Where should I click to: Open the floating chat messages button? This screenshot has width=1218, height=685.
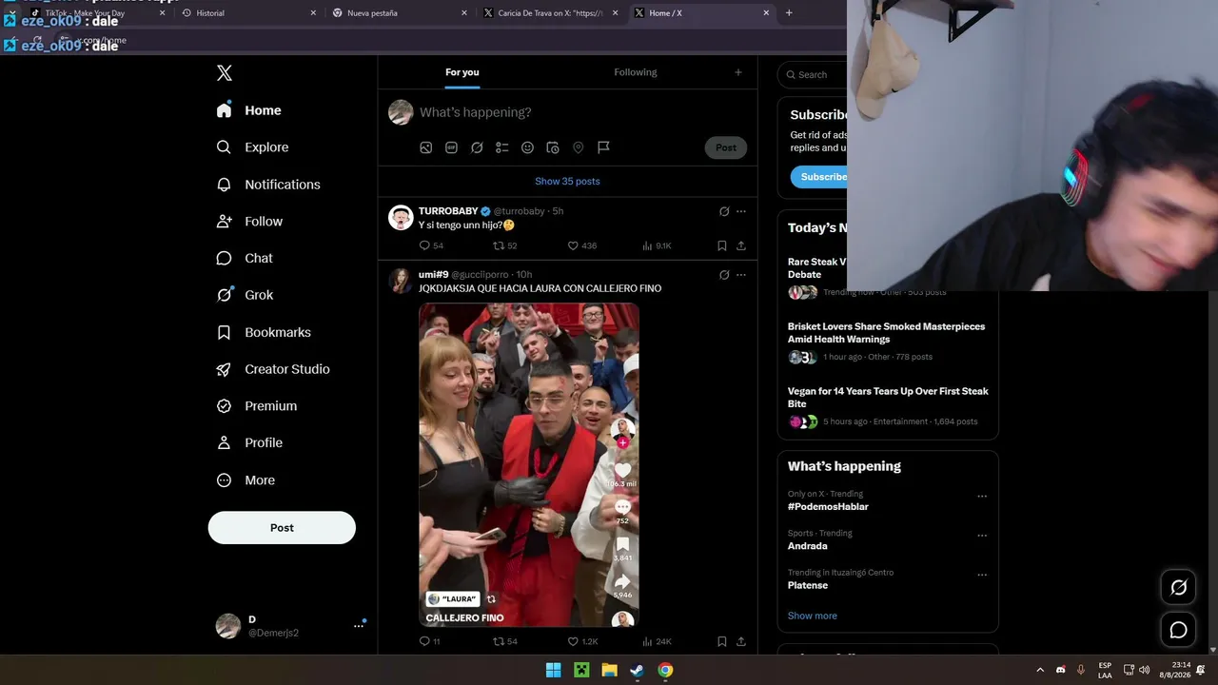coord(1178,630)
